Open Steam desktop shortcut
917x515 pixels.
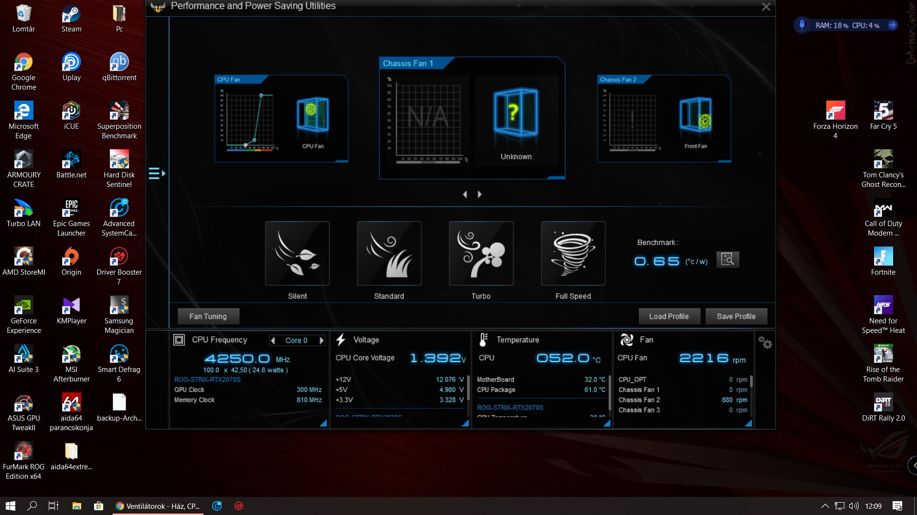(71, 19)
